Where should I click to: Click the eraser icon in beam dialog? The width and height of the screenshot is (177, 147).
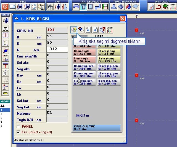pyautogui.click(x=81, y=30)
